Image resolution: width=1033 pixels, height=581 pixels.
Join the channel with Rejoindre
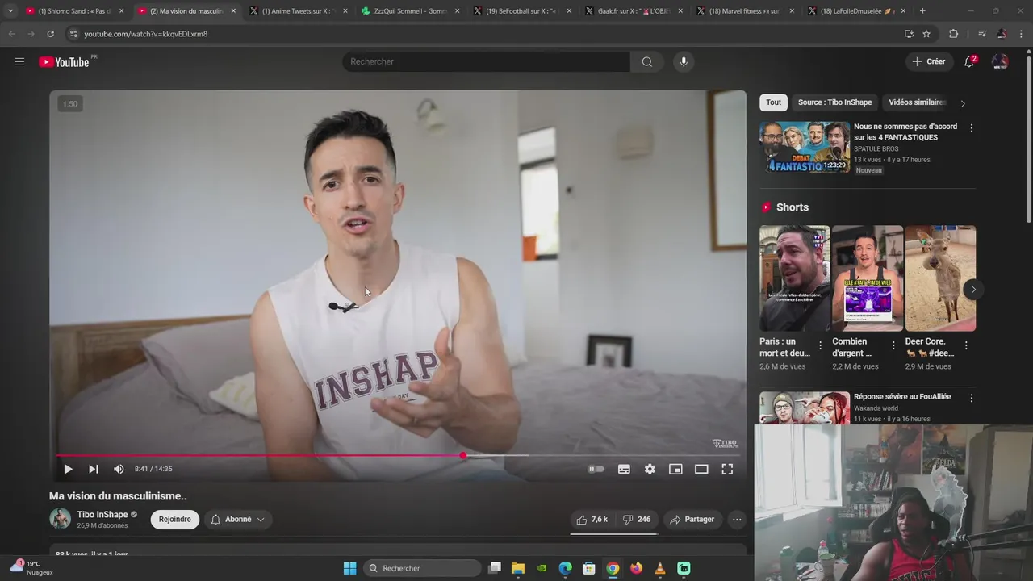[175, 520]
